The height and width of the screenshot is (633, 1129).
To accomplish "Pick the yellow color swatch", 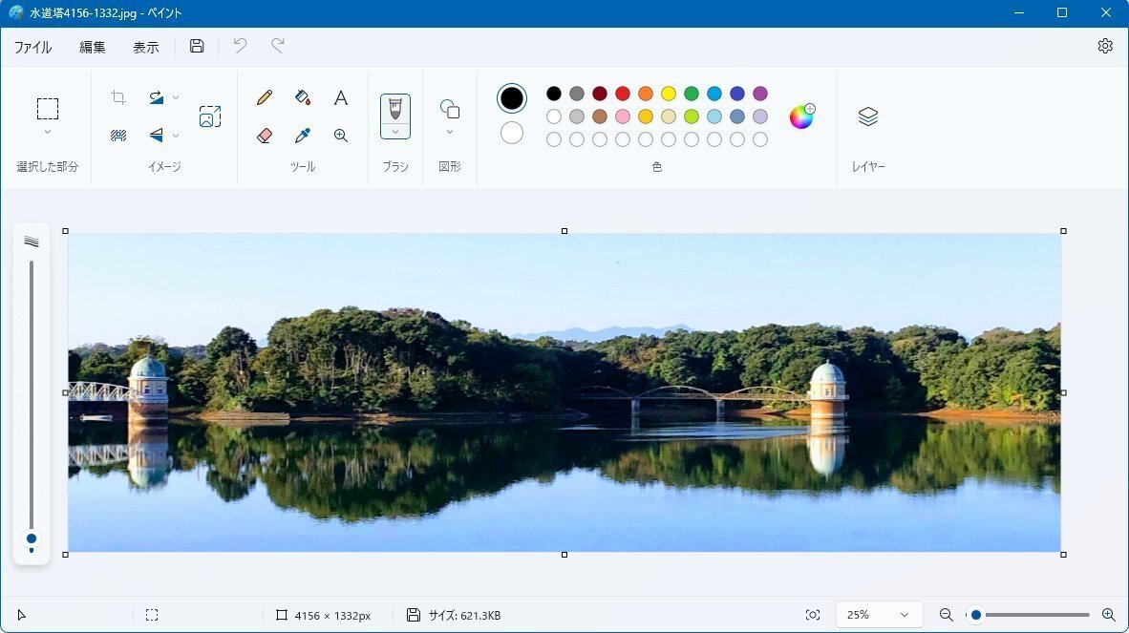I will coord(669,94).
